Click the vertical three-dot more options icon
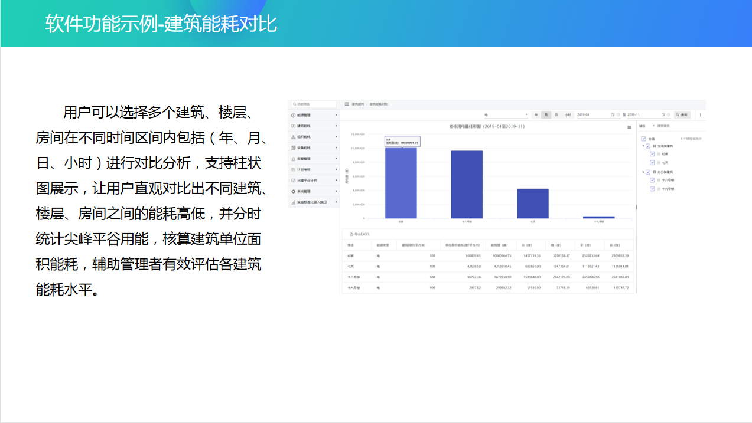752x423 pixels. pyautogui.click(x=701, y=115)
